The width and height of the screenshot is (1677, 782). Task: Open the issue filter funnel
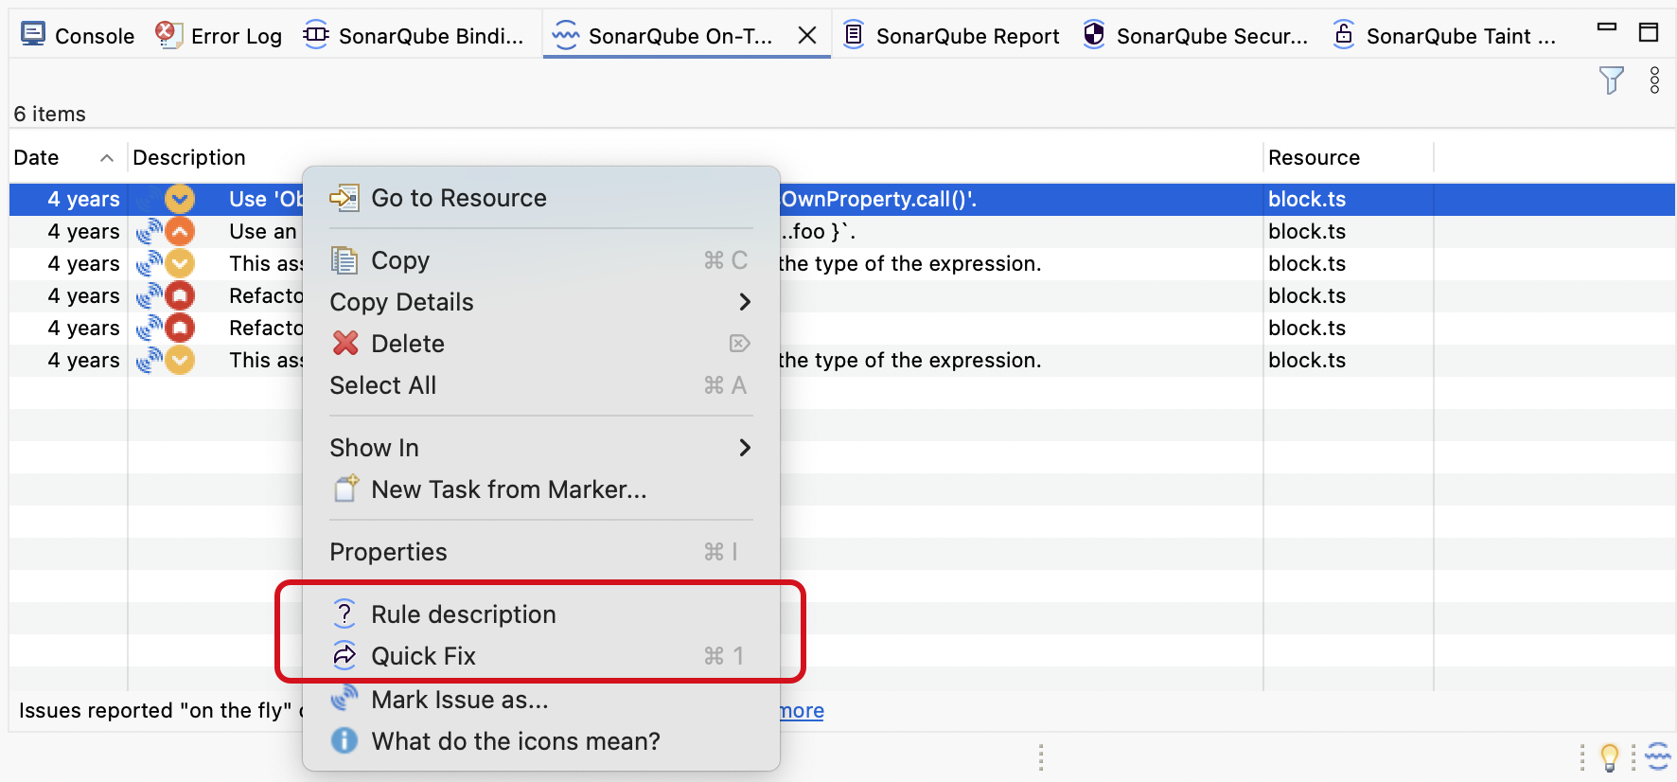[x=1611, y=80]
